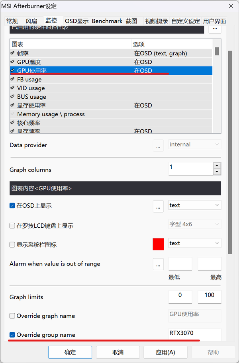
Task: Toggle checkmark for BUS usage row
Action: tap(13, 97)
